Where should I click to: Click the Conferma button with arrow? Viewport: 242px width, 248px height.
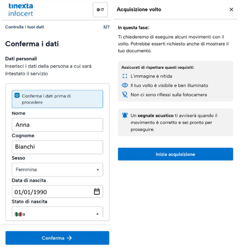(x=57, y=238)
